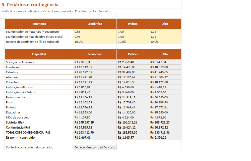Click total Padrão value R$ 182.865,30
The width and height of the screenshot is (251, 161).
133,133
